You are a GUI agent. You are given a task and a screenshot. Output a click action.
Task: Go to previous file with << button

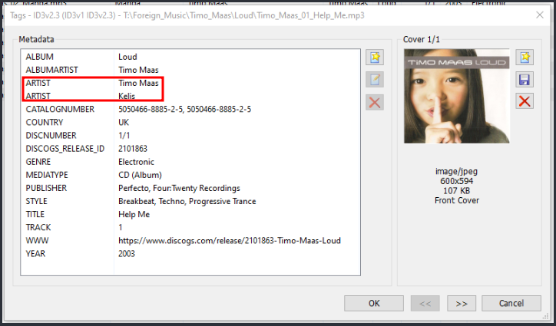(425, 303)
